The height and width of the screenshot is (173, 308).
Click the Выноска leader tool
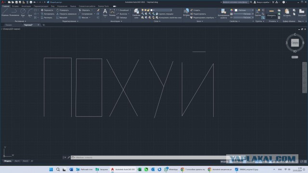(x=122, y=14)
